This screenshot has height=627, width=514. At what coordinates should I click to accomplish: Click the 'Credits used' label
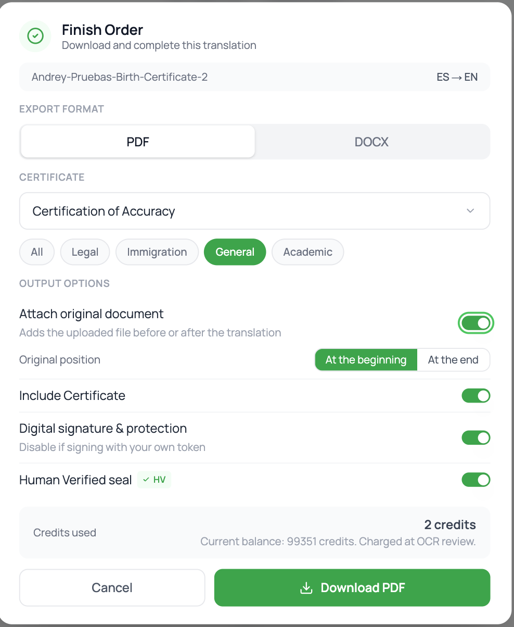65,533
